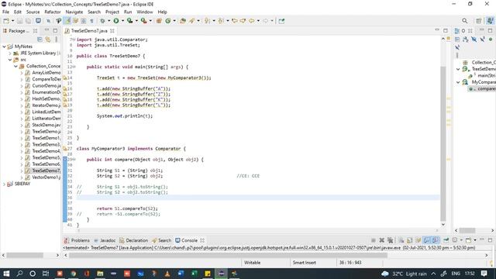
Task: Open New file dropdown arrow
Action: pyautogui.click(x=13, y=21)
